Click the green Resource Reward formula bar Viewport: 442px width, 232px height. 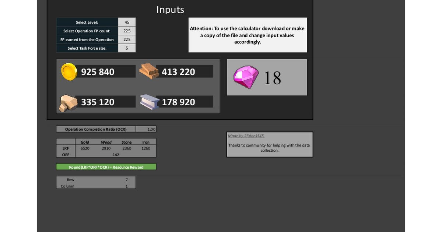click(x=106, y=167)
